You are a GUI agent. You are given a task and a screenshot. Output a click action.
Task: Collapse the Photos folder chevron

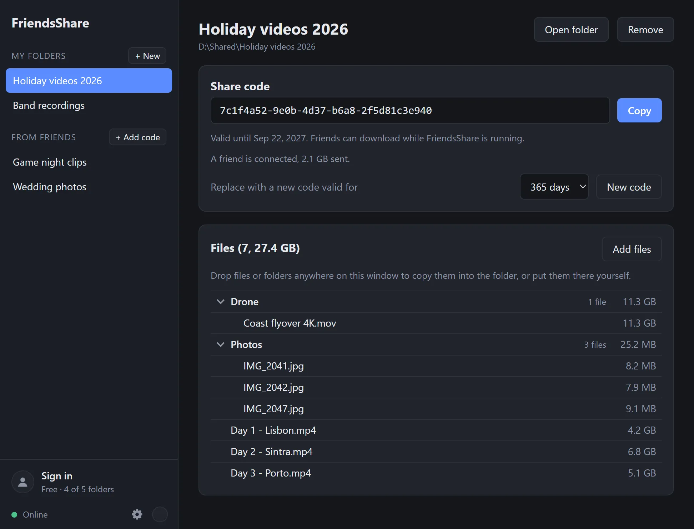click(221, 344)
